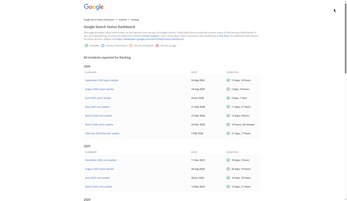Click the status icon for March 2026 core update
Screen dimensions: 347x201
tap(228, 116)
